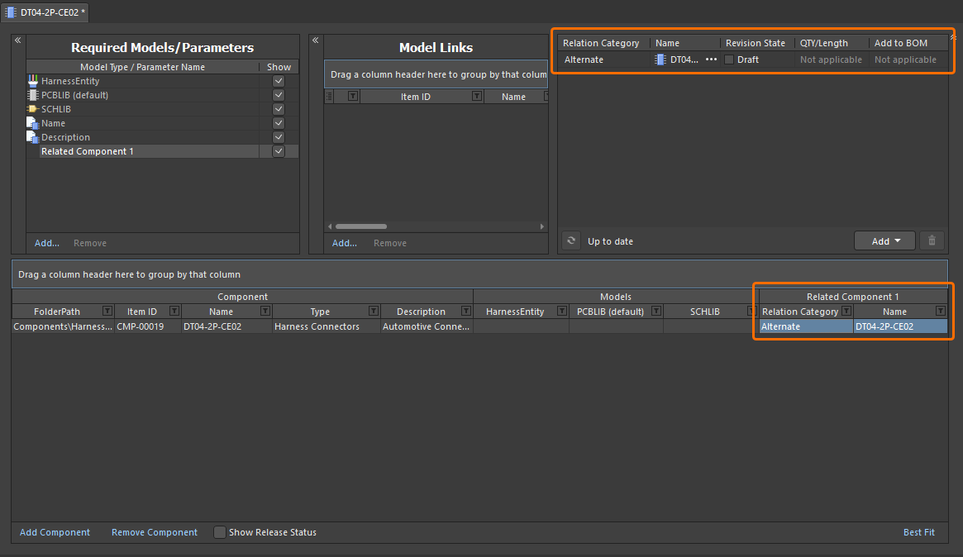The width and height of the screenshot is (963, 557).
Task: Enable Show Release Status checkbox
Action: pyautogui.click(x=219, y=532)
